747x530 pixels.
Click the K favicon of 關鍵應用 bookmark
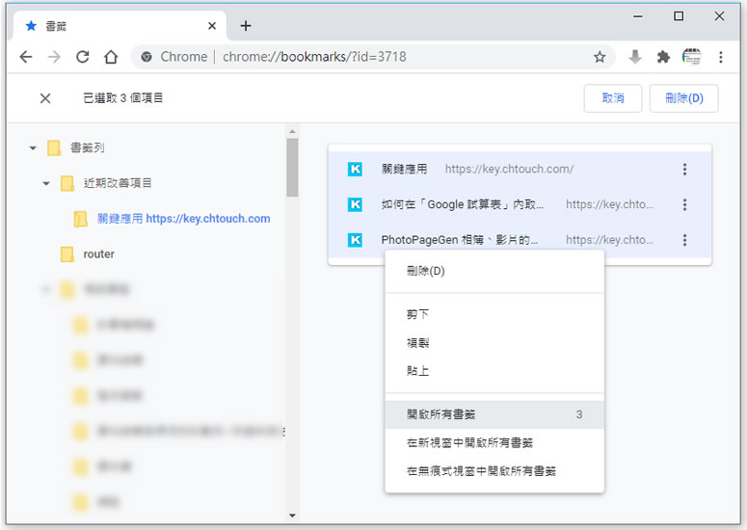(x=355, y=169)
